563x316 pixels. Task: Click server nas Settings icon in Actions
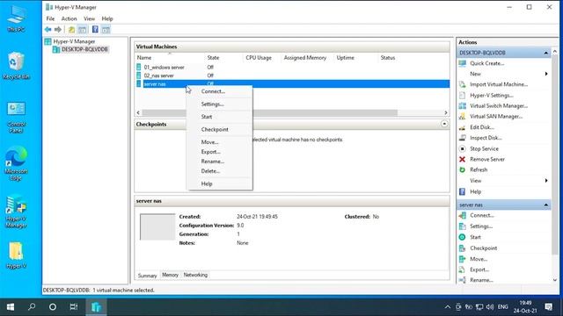tap(463, 226)
